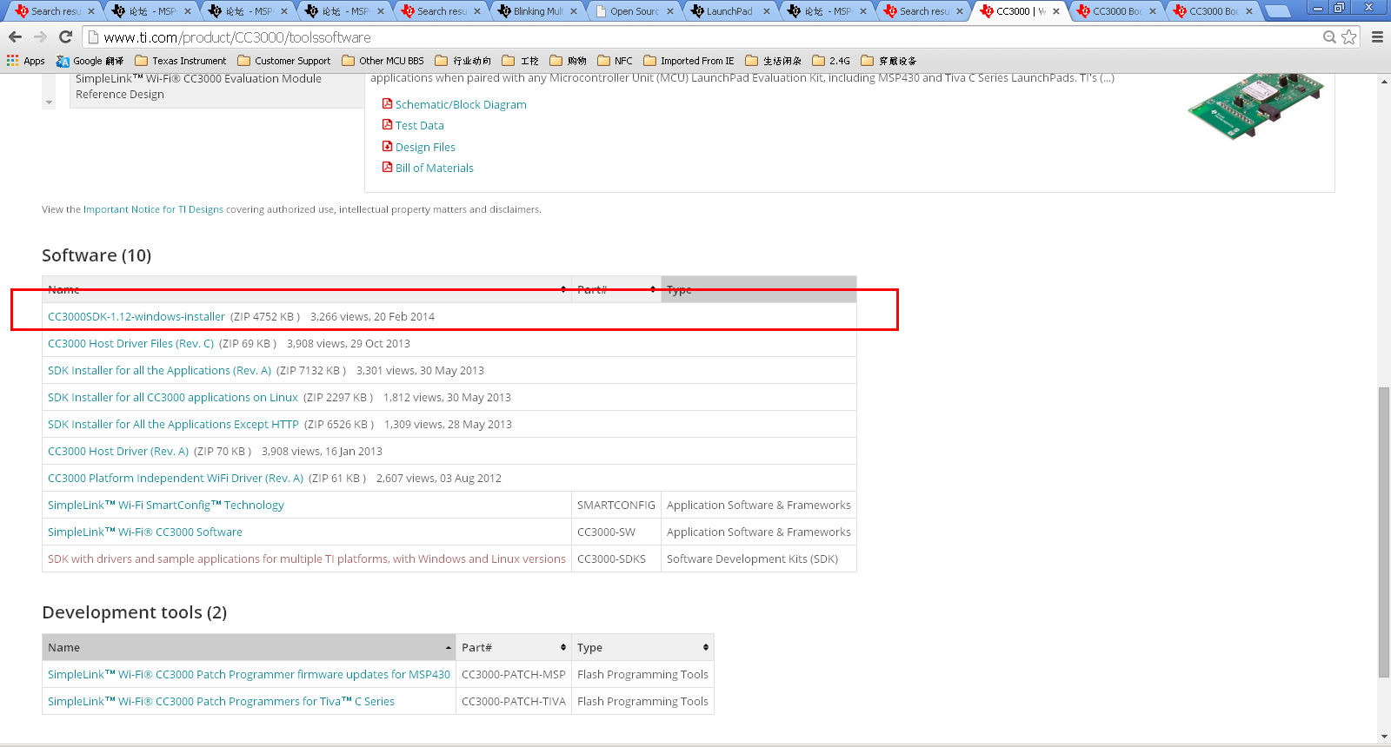
Task: Open the Texas Instrument bookmarks folder
Action: 181,61
